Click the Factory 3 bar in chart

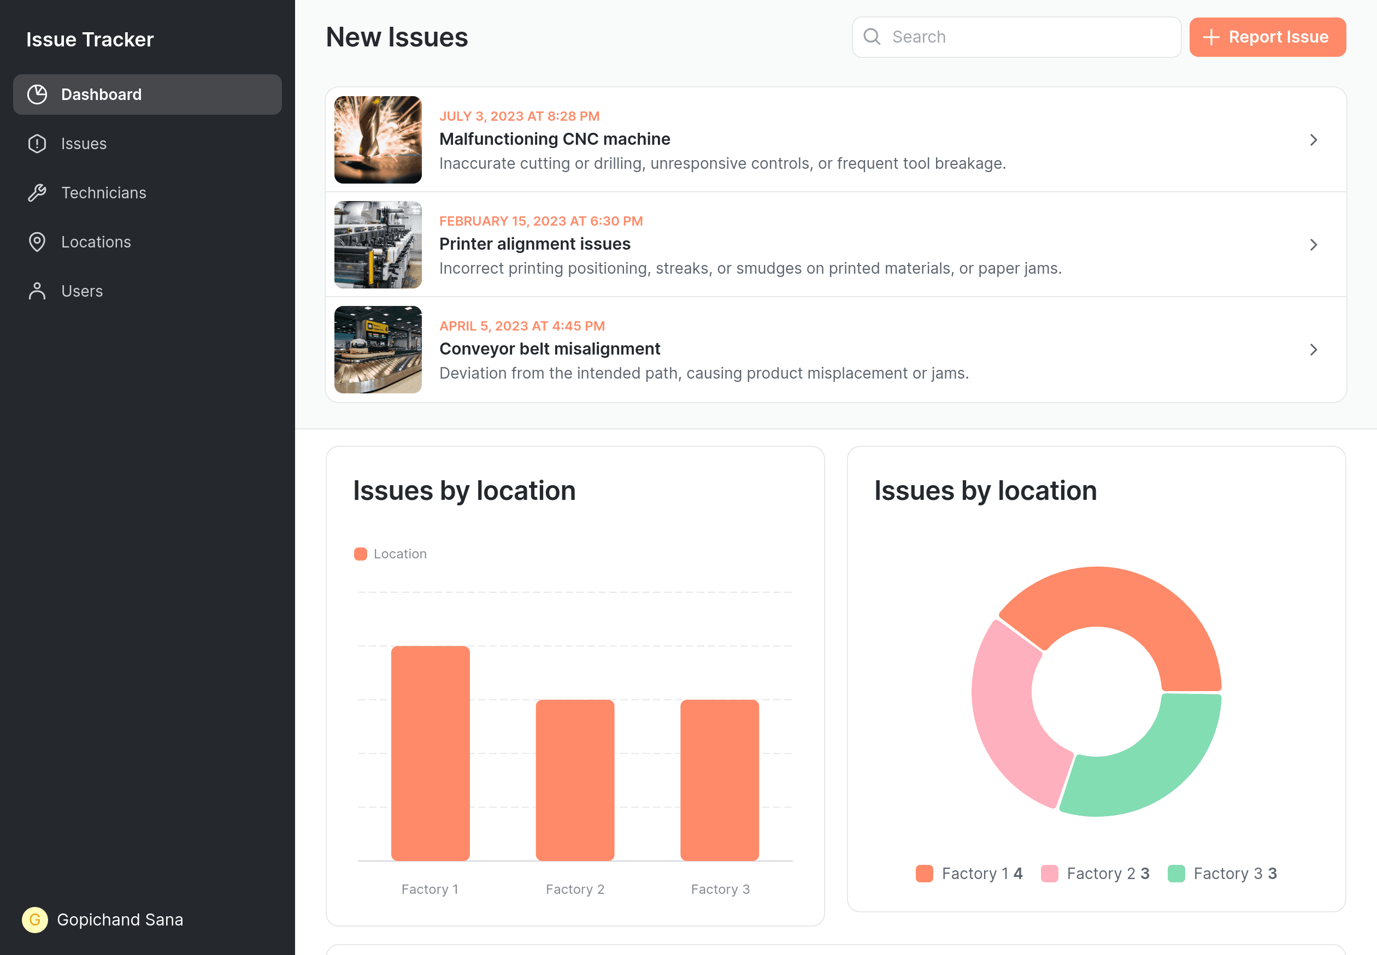click(x=719, y=780)
